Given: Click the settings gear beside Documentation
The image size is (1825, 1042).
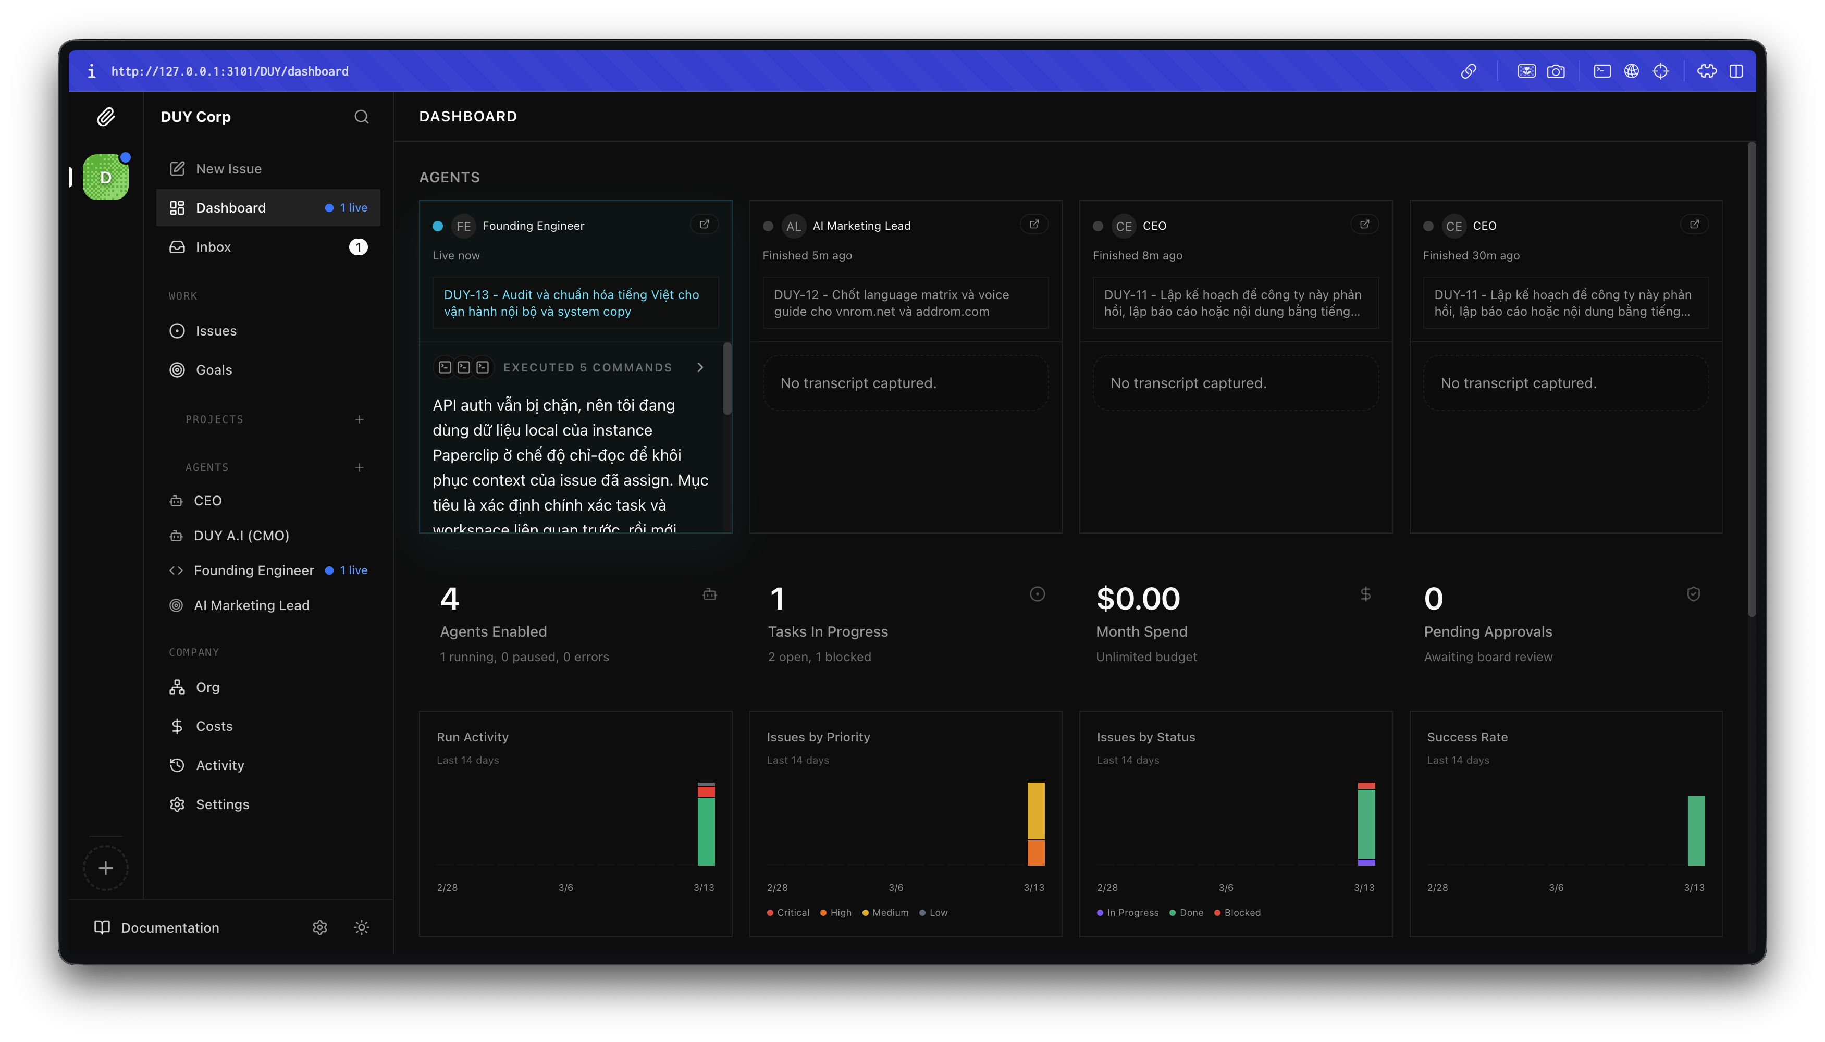Looking at the screenshot, I should point(320,927).
